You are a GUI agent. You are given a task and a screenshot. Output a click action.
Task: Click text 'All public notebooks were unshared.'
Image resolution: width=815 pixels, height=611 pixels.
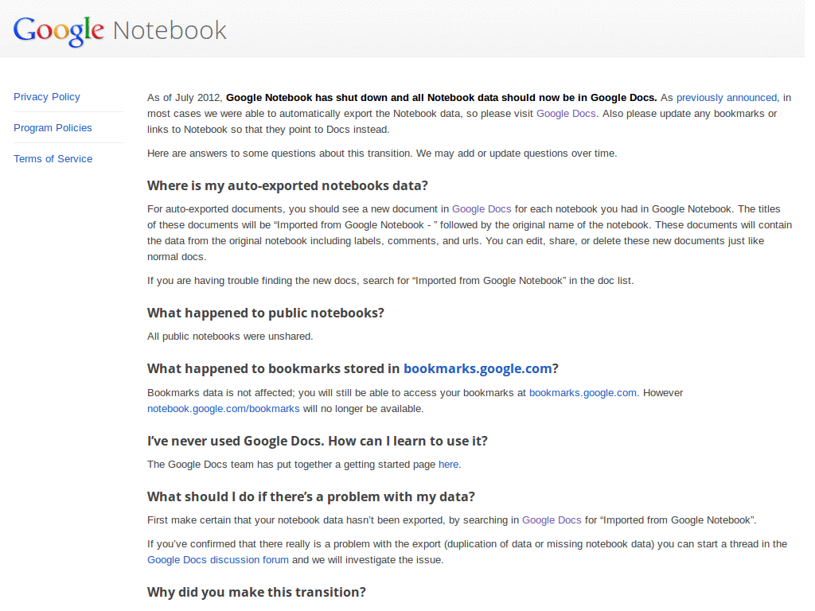coord(230,337)
